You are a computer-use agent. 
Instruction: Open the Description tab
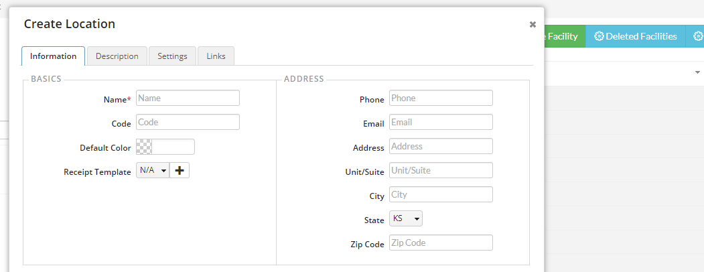(x=117, y=56)
